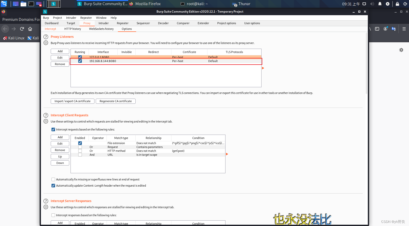Viewport: 409px width, 226px height.
Task: Switch to the Dashboard tab
Action: 52,23
